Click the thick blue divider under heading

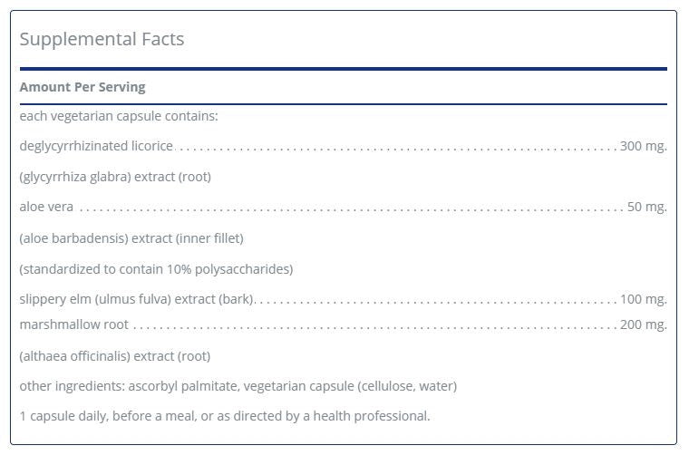pos(343,68)
